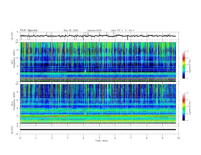Click the date "Dec. 28, 2022"
Screen dimensions: 201x155
71,30
